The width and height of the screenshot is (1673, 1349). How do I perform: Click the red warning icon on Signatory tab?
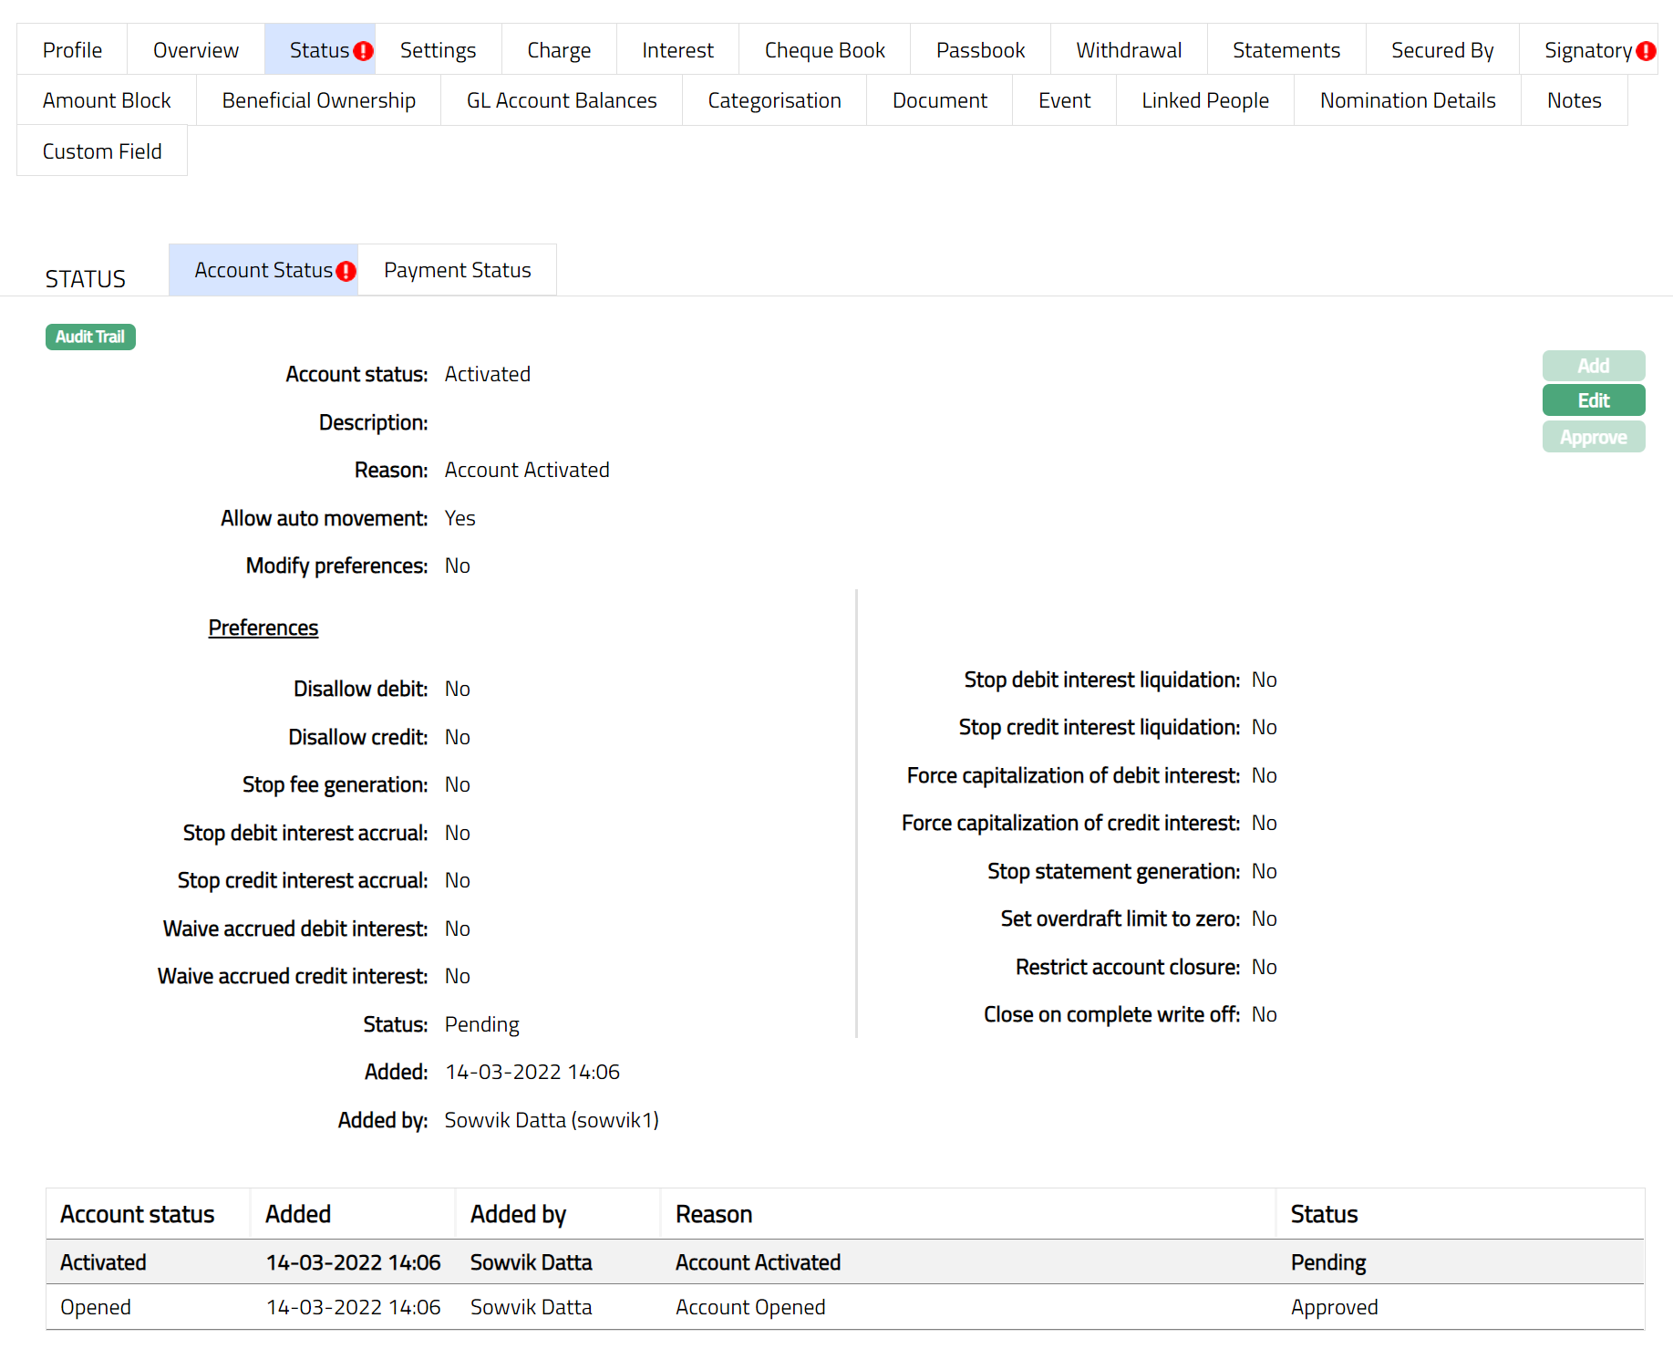(x=1646, y=51)
